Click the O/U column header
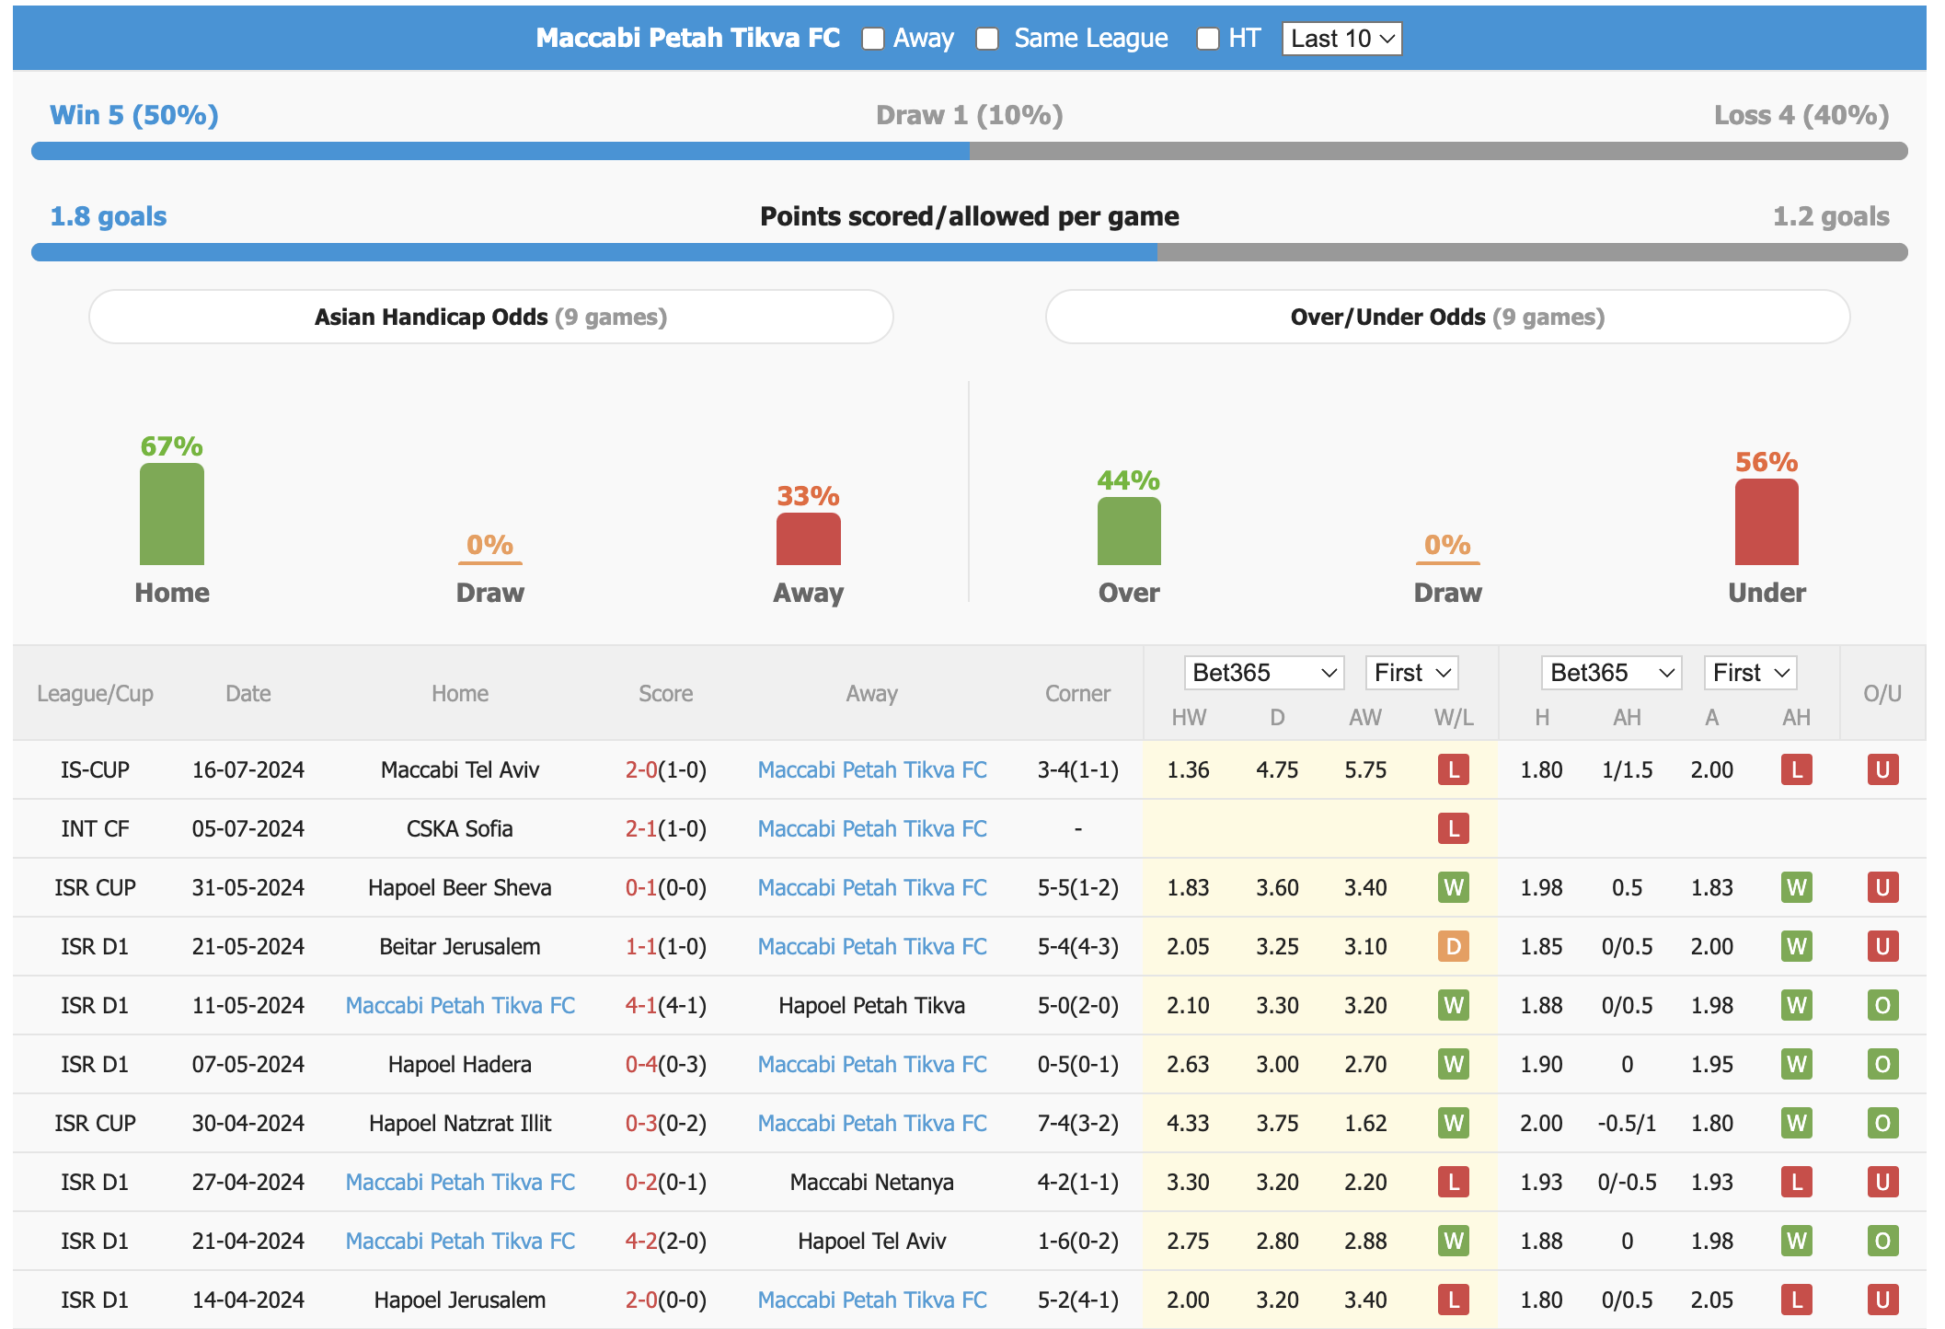 (1882, 693)
